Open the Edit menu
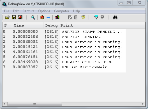The width and height of the screenshot is (148, 109). [16, 11]
